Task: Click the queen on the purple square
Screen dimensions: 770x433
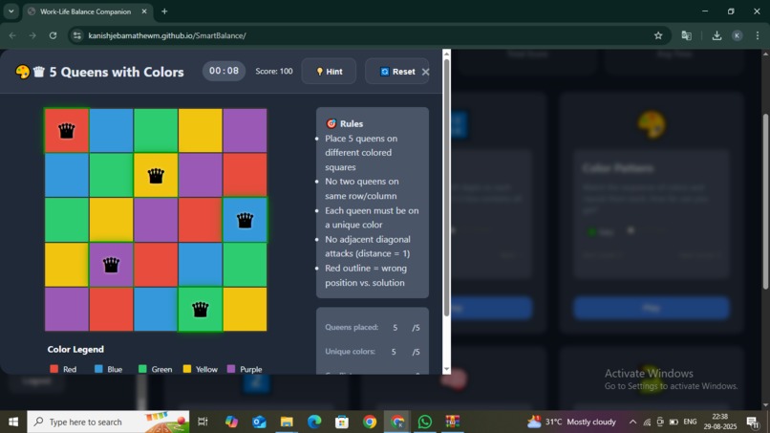Action: pos(111,265)
